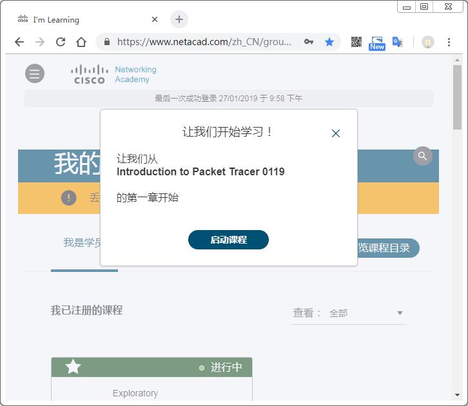Click the padlock site info icon
The height and width of the screenshot is (406, 468).
point(107,42)
